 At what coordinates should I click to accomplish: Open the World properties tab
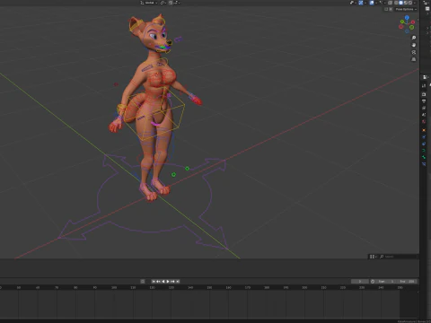click(424, 121)
